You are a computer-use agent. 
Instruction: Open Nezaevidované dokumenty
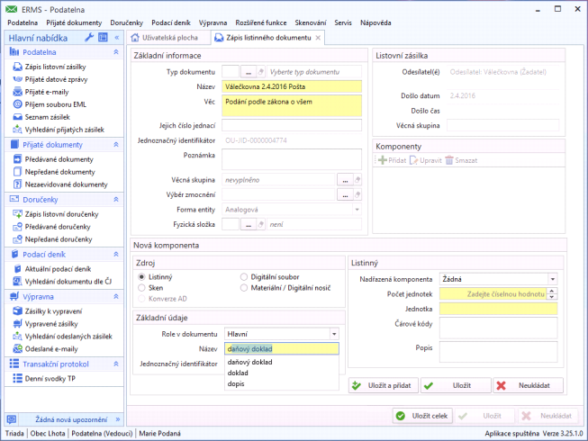tap(66, 184)
